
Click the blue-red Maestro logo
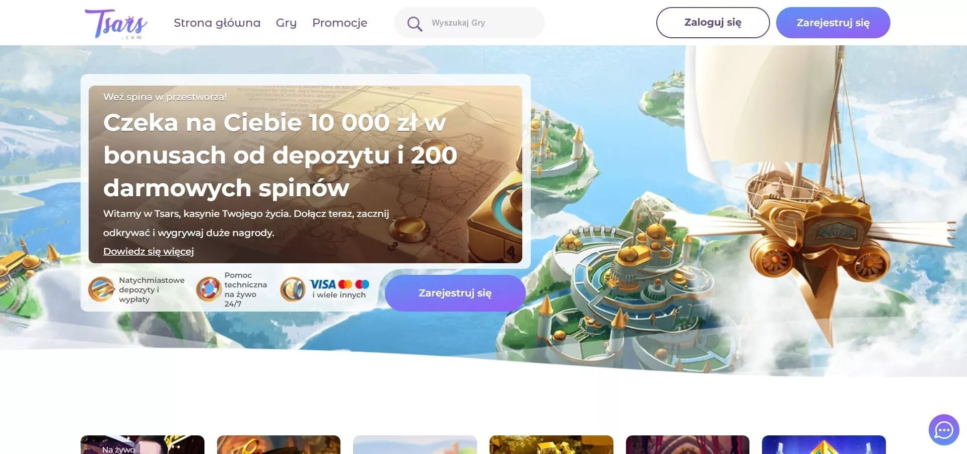click(x=362, y=284)
